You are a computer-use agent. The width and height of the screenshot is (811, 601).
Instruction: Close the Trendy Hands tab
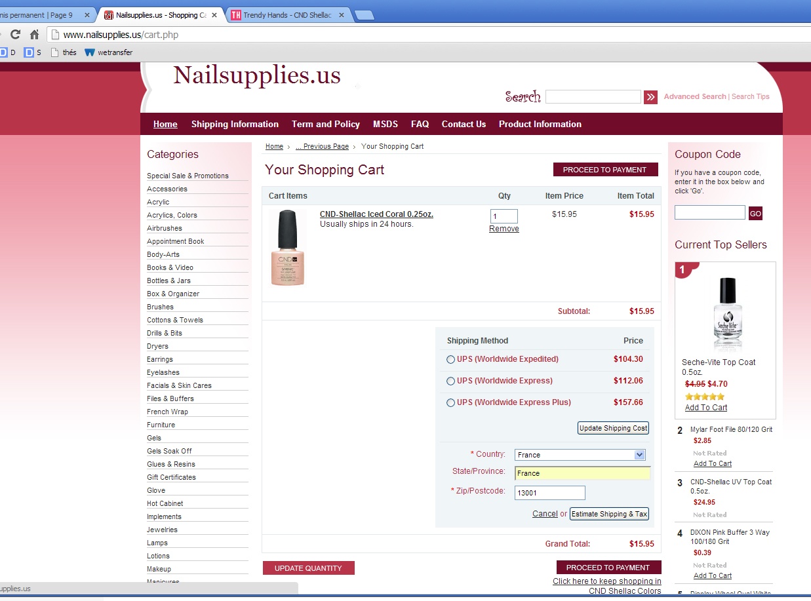click(341, 15)
